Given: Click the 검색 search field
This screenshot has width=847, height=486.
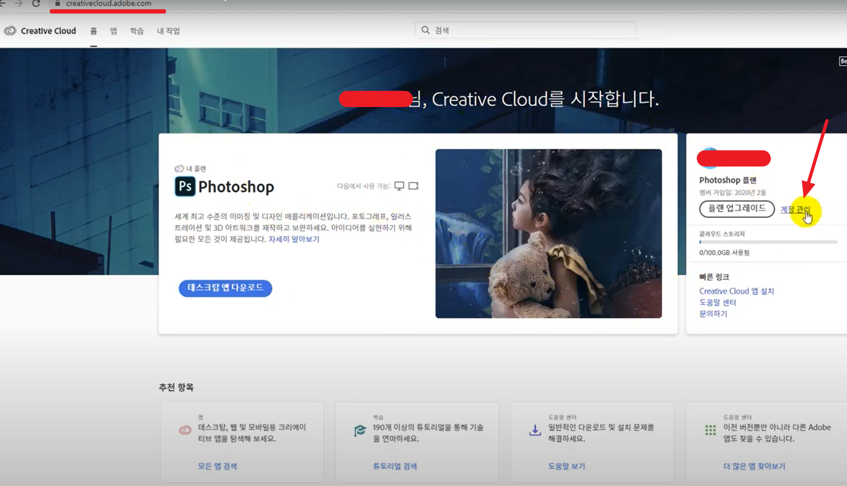Looking at the screenshot, I should pyautogui.click(x=526, y=30).
